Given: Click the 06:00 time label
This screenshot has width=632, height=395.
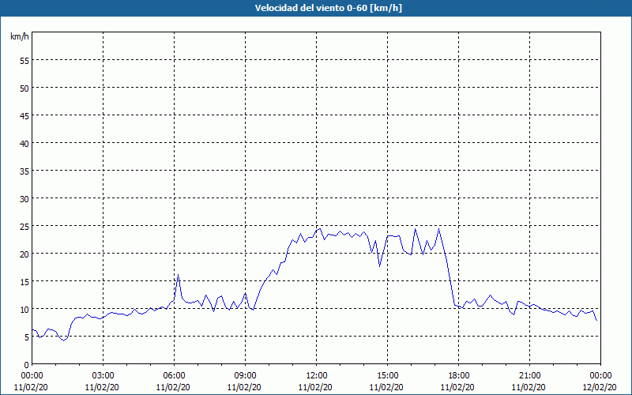Looking at the screenshot, I should pos(174,376).
